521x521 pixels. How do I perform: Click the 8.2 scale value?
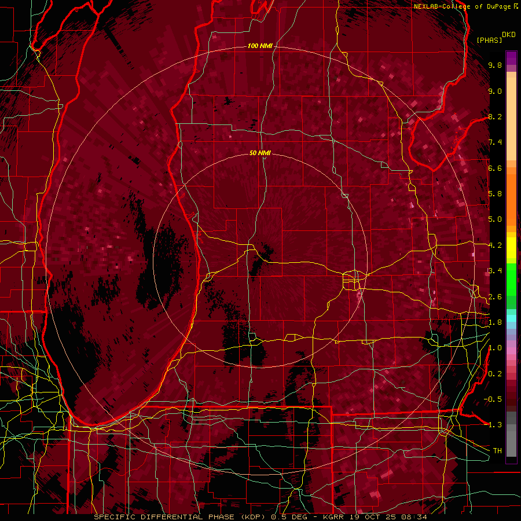click(495, 116)
